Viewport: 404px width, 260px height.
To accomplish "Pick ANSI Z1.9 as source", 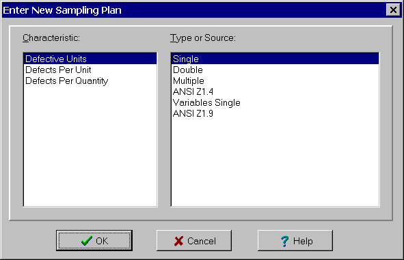I will pos(275,113).
